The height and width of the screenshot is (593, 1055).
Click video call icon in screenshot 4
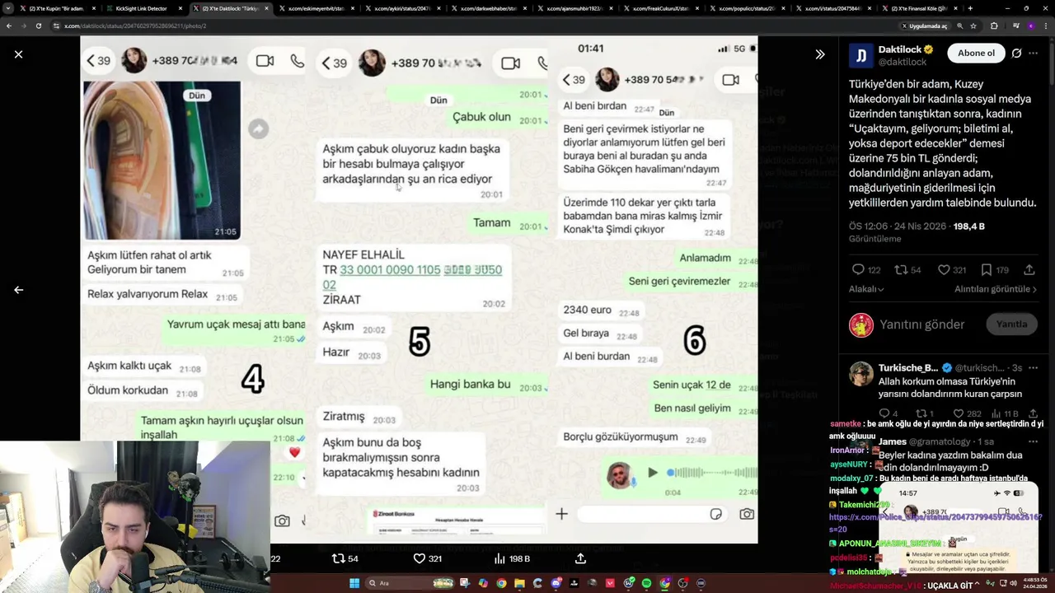(265, 61)
